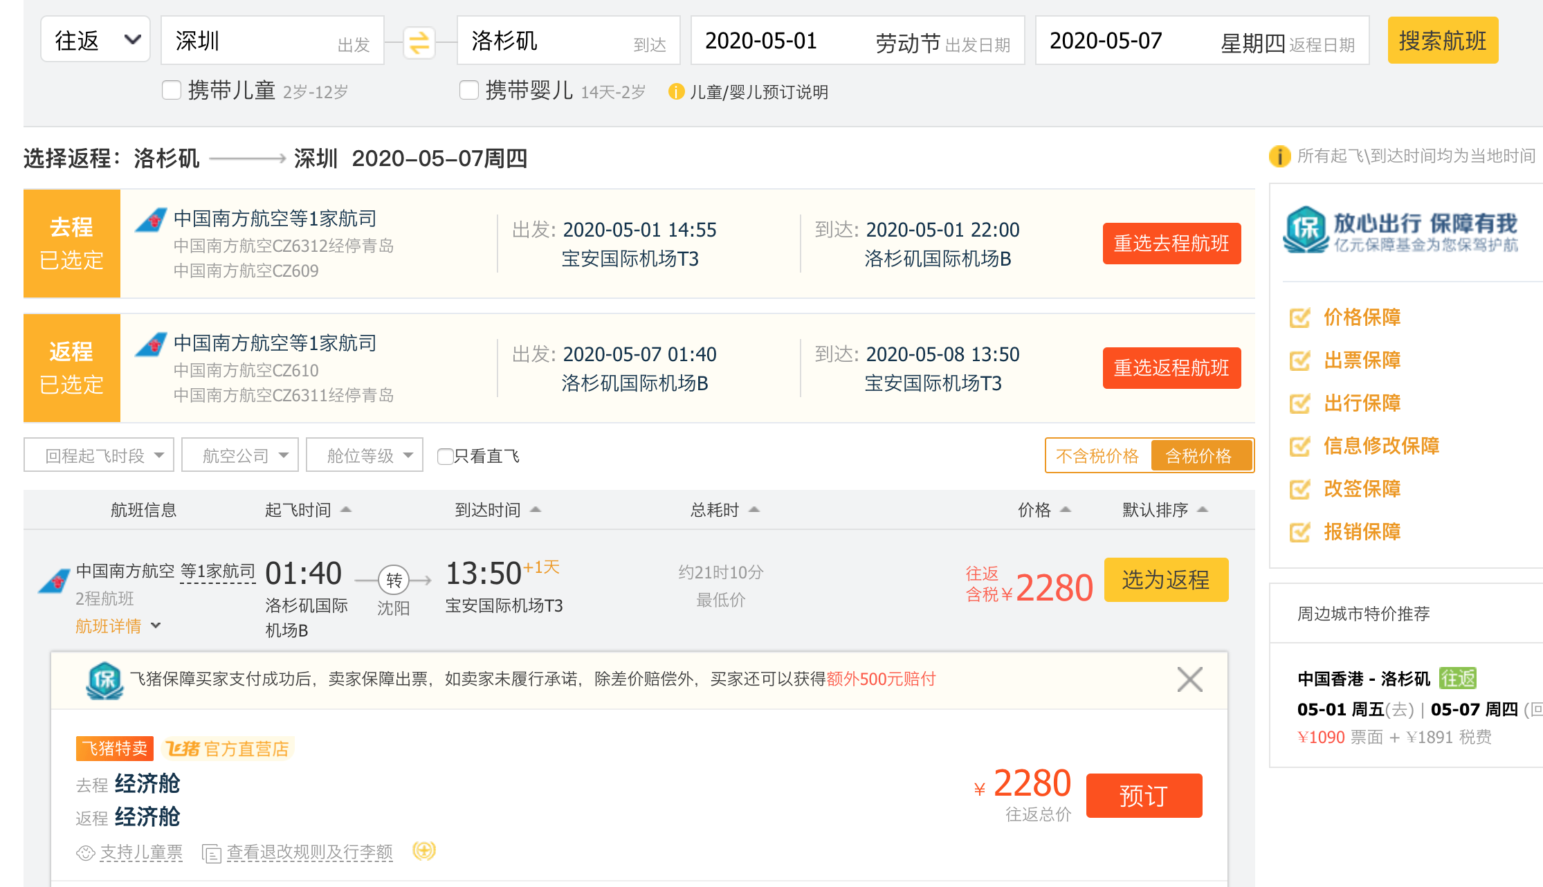
Task: Tick the 携带婴儿 checkbox
Action: pos(468,90)
